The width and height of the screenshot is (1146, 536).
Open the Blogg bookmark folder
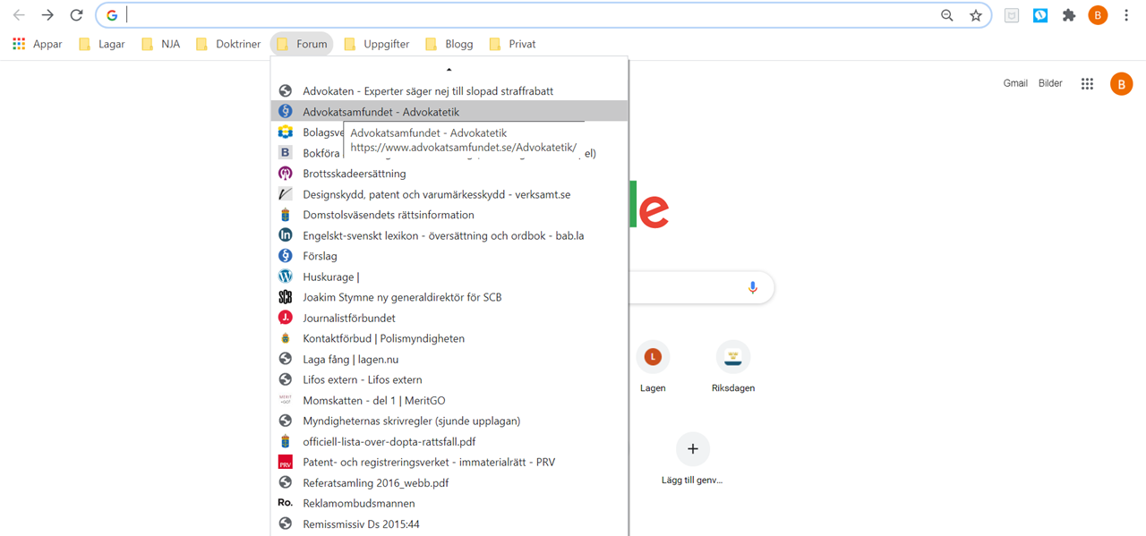point(449,44)
